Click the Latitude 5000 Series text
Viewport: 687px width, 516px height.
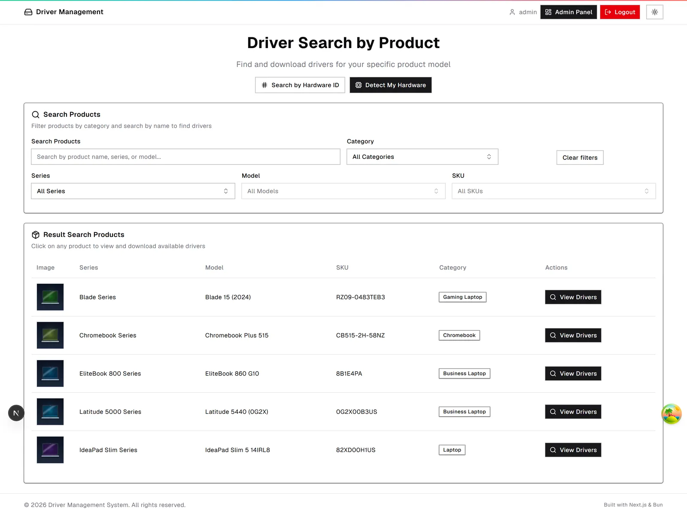110,412
